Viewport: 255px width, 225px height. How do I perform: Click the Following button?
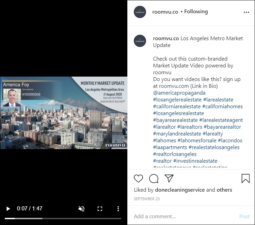[196, 12]
